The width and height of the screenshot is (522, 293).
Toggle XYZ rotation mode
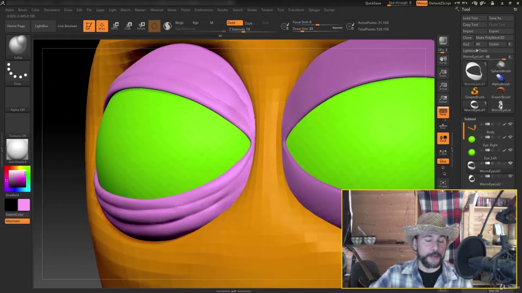[x=443, y=161]
